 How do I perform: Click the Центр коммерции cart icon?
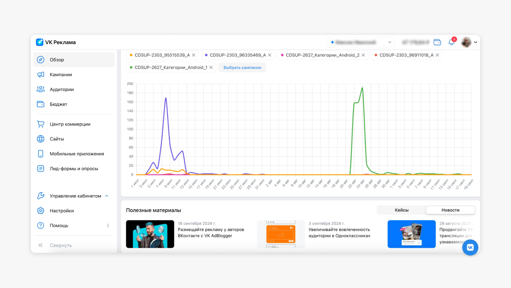point(41,124)
